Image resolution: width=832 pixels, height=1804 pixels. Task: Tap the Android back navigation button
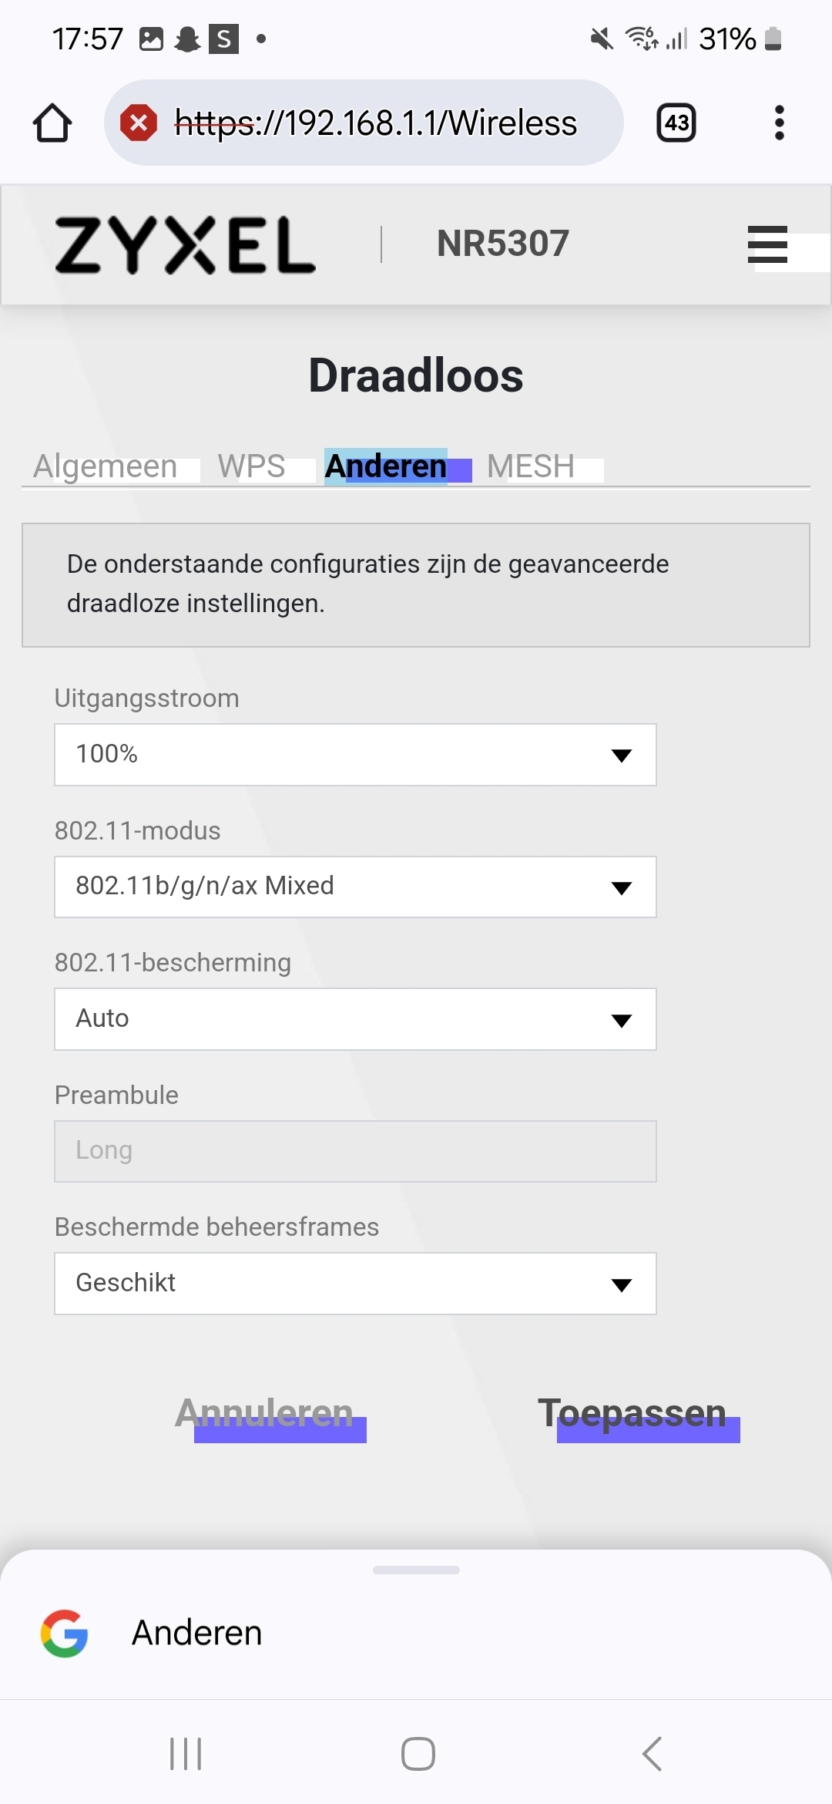652,1754
